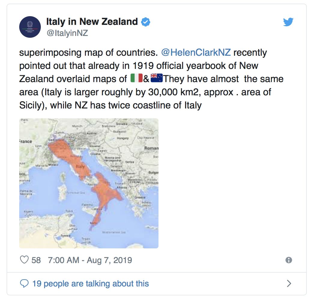Open the @ItalyinNZ handle

pyautogui.click(x=67, y=33)
